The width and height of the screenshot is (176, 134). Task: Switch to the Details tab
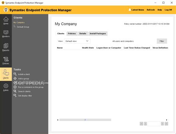(x=83, y=33)
